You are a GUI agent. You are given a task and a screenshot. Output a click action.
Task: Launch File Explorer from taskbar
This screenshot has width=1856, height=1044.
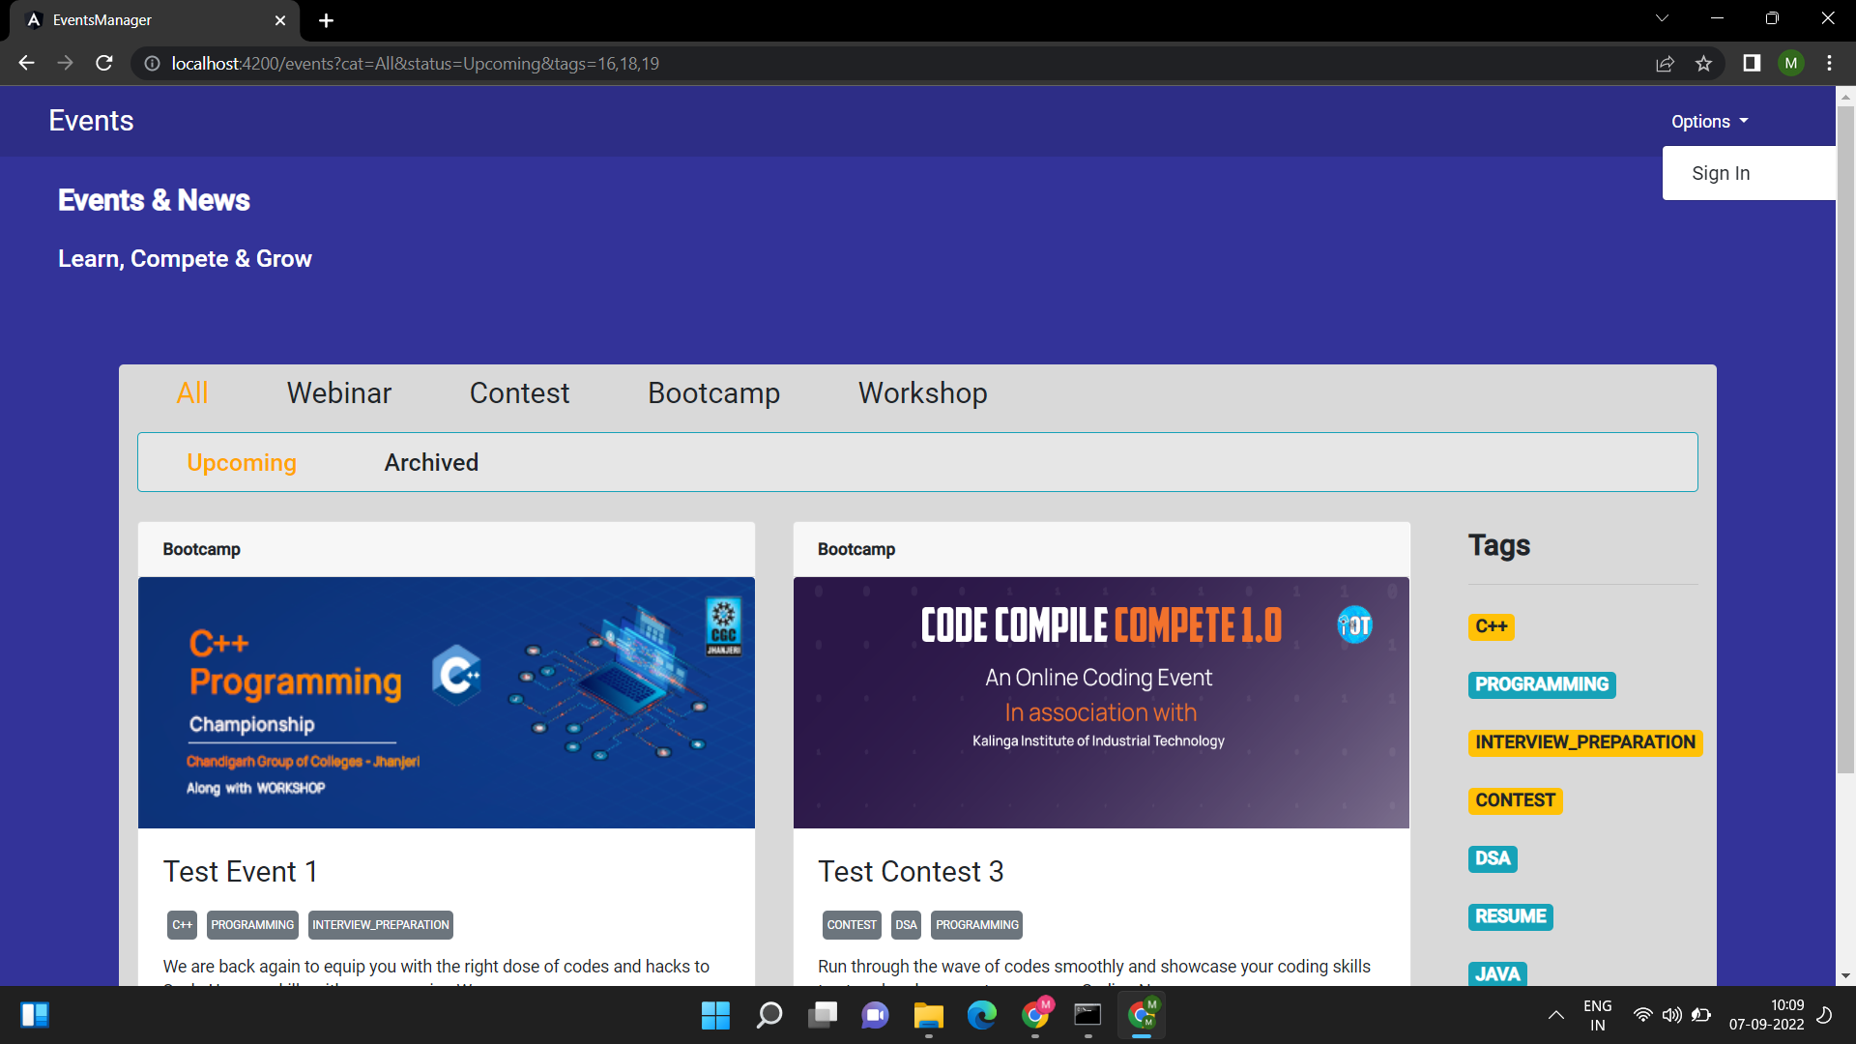928,1015
